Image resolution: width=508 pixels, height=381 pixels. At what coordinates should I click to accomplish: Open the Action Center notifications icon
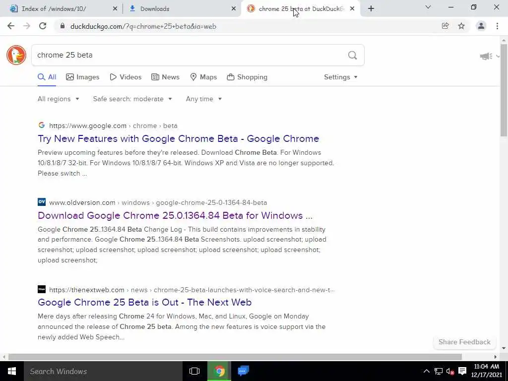tap(462, 371)
